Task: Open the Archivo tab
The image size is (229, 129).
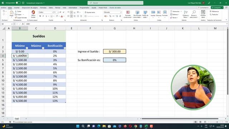Action: 4,8
